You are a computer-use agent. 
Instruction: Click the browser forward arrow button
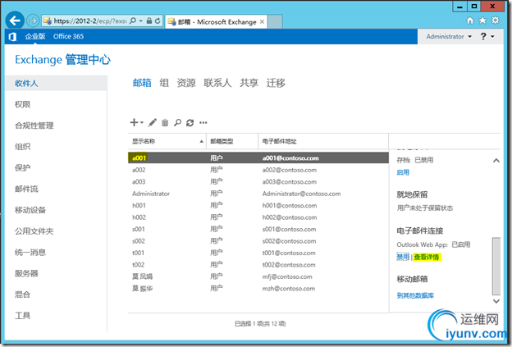[x=33, y=21]
